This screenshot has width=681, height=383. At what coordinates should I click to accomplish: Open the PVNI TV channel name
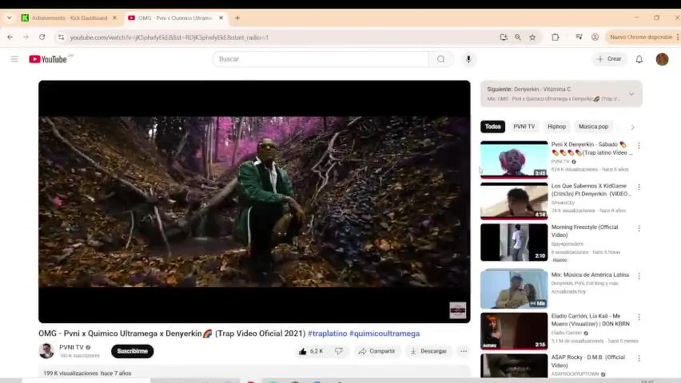coord(71,347)
